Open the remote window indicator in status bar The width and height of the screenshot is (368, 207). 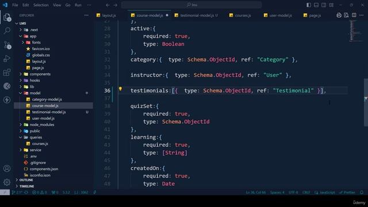(5, 193)
